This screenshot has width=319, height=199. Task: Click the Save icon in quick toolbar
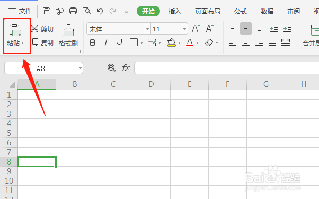47,11
